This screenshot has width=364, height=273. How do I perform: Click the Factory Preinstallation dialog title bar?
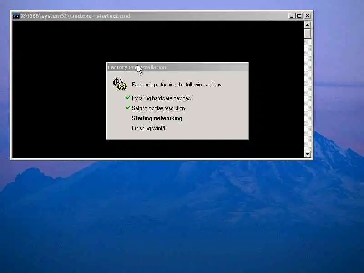177,67
